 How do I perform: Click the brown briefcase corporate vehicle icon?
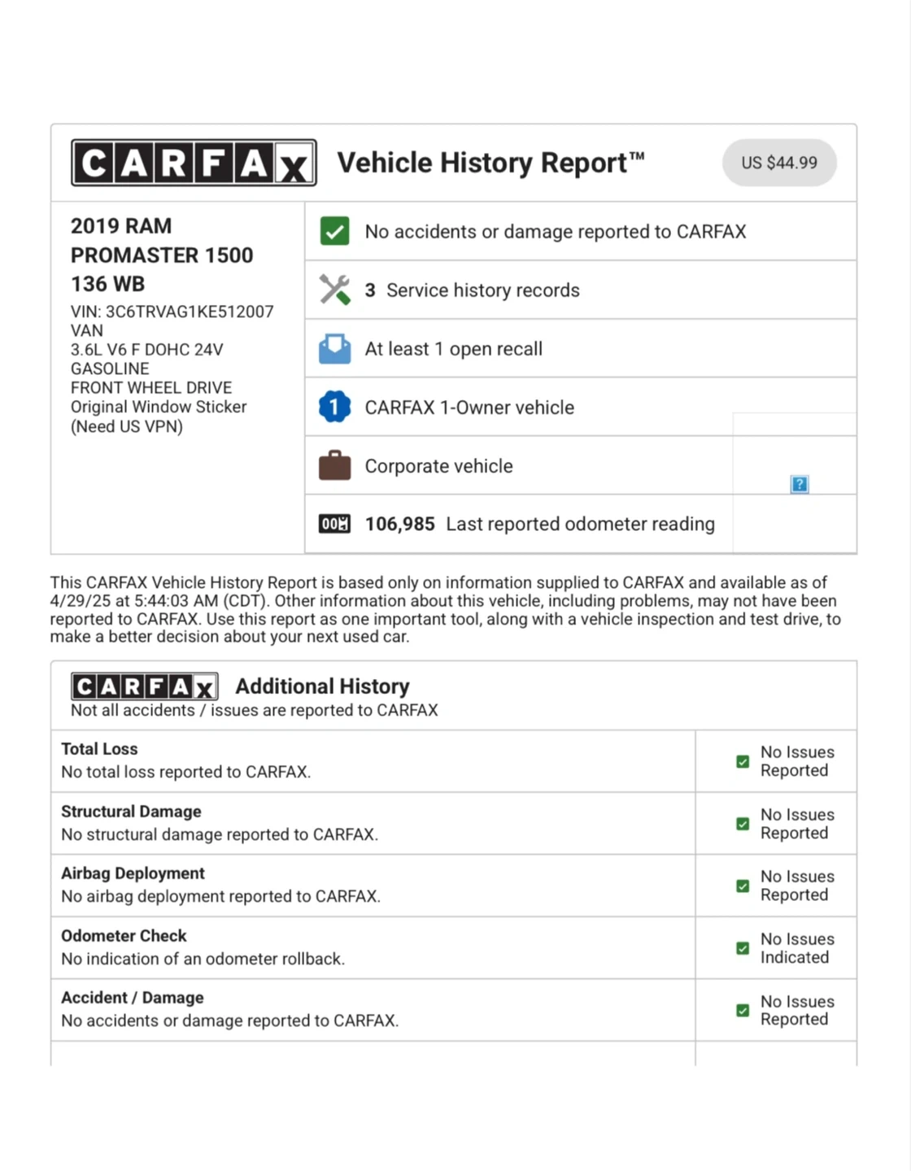334,466
